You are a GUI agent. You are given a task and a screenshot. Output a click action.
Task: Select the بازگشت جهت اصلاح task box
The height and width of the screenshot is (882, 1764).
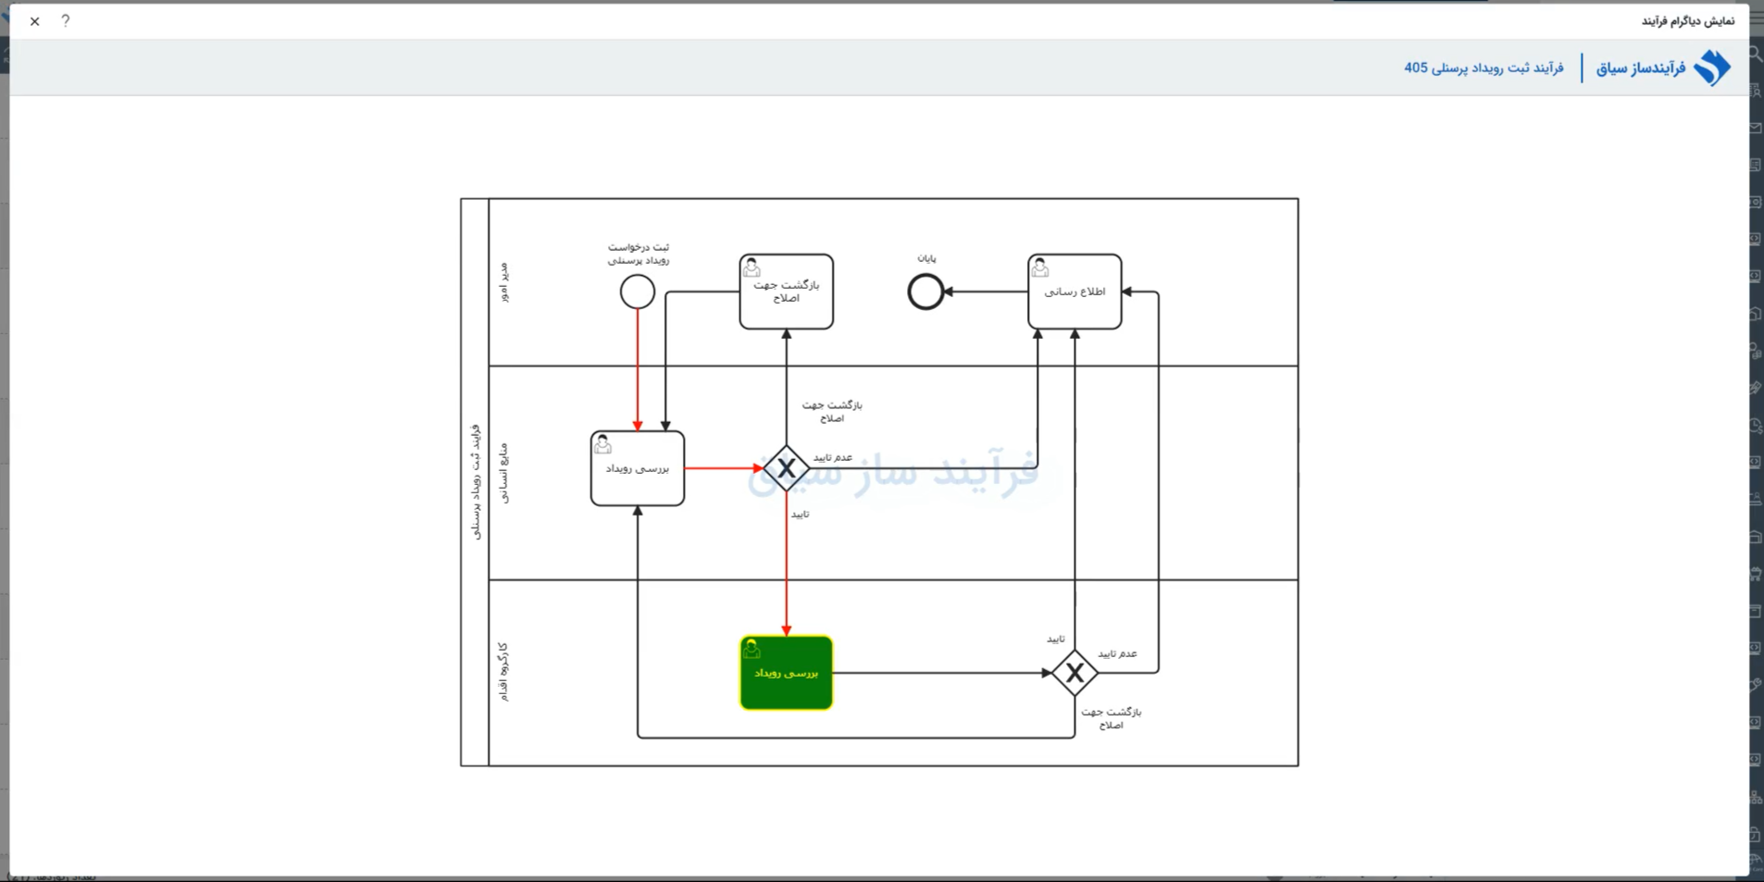point(787,292)
